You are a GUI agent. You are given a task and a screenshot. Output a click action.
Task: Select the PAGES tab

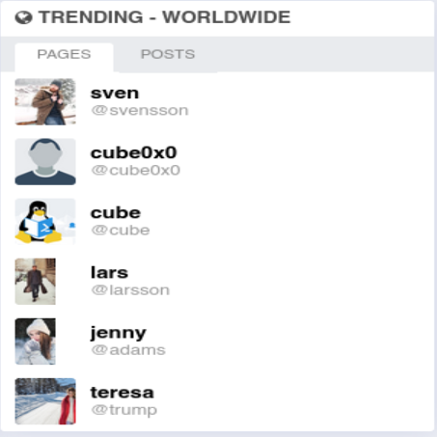(64, 54)
